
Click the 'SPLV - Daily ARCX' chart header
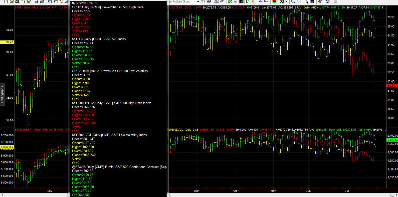pos(307,7)
